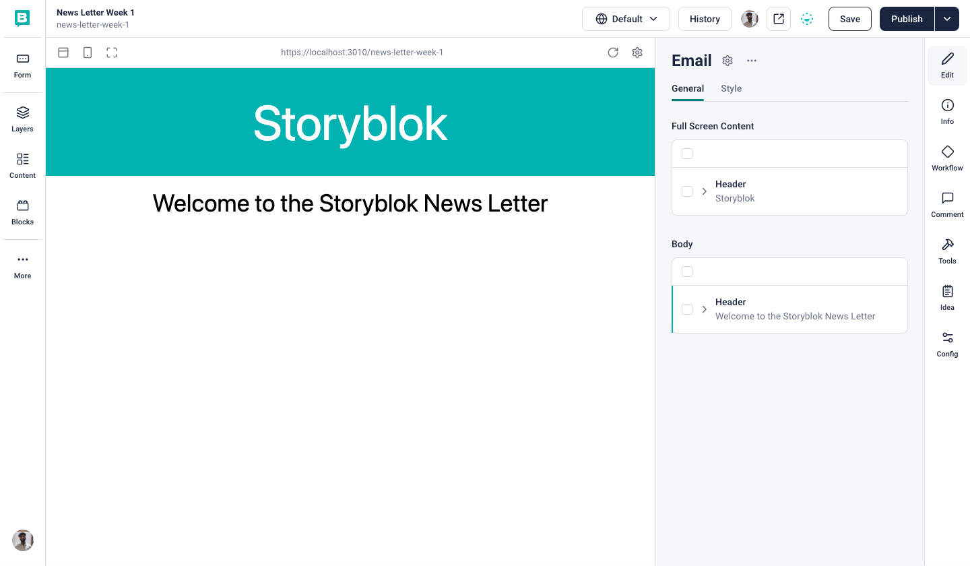
Task: Open the Info panel
Action: pyautogui.click(x=947, y=112)
